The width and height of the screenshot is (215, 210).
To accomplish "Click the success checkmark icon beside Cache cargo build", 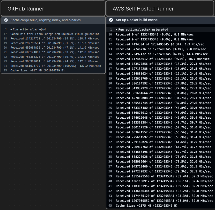I will [x=6, y=20].
